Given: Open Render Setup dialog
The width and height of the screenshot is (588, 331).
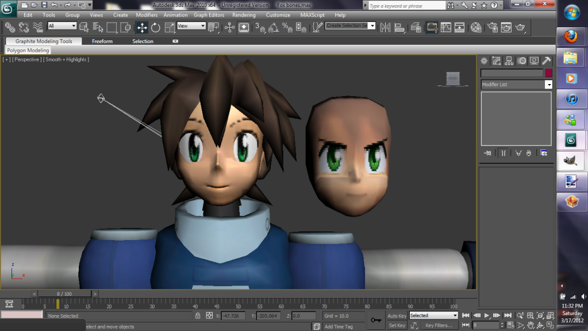Looking at the screenshot, I should click(x=493, y=28).
